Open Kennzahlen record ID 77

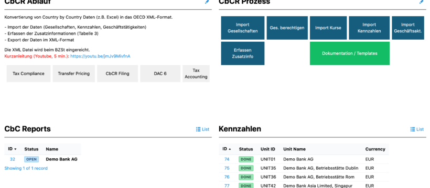227,186
